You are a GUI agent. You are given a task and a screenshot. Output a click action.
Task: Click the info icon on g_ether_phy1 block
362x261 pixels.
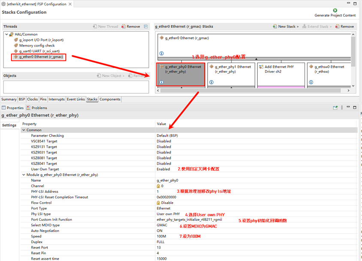tap(211, 82)
